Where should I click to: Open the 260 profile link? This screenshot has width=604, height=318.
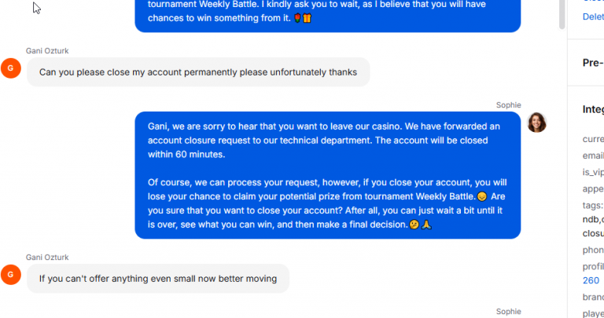click(591, 280)
